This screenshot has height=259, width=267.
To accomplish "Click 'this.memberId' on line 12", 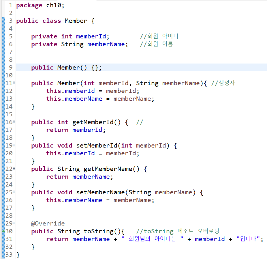I will (70, 91).
